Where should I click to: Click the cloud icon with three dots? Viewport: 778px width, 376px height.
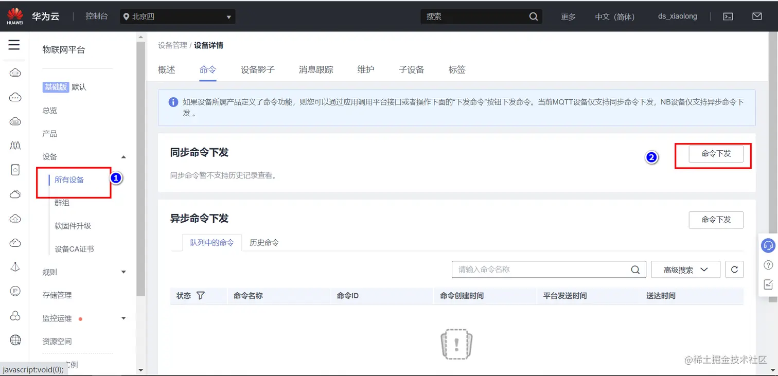[15, 97]
